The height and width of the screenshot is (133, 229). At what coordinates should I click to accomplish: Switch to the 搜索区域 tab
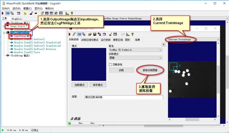118,40
